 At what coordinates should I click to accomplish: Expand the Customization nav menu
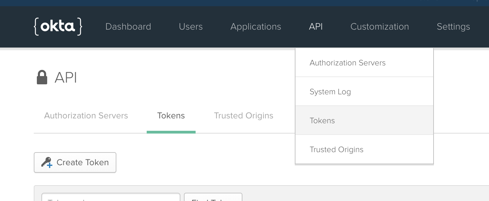pos(379,27)
